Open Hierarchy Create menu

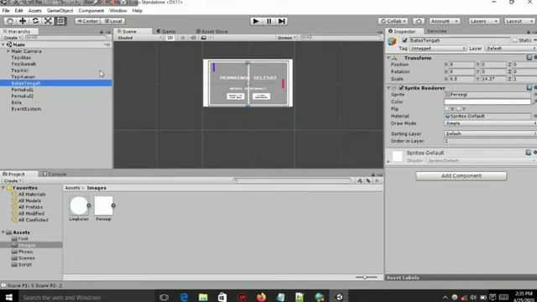point(13,38)
